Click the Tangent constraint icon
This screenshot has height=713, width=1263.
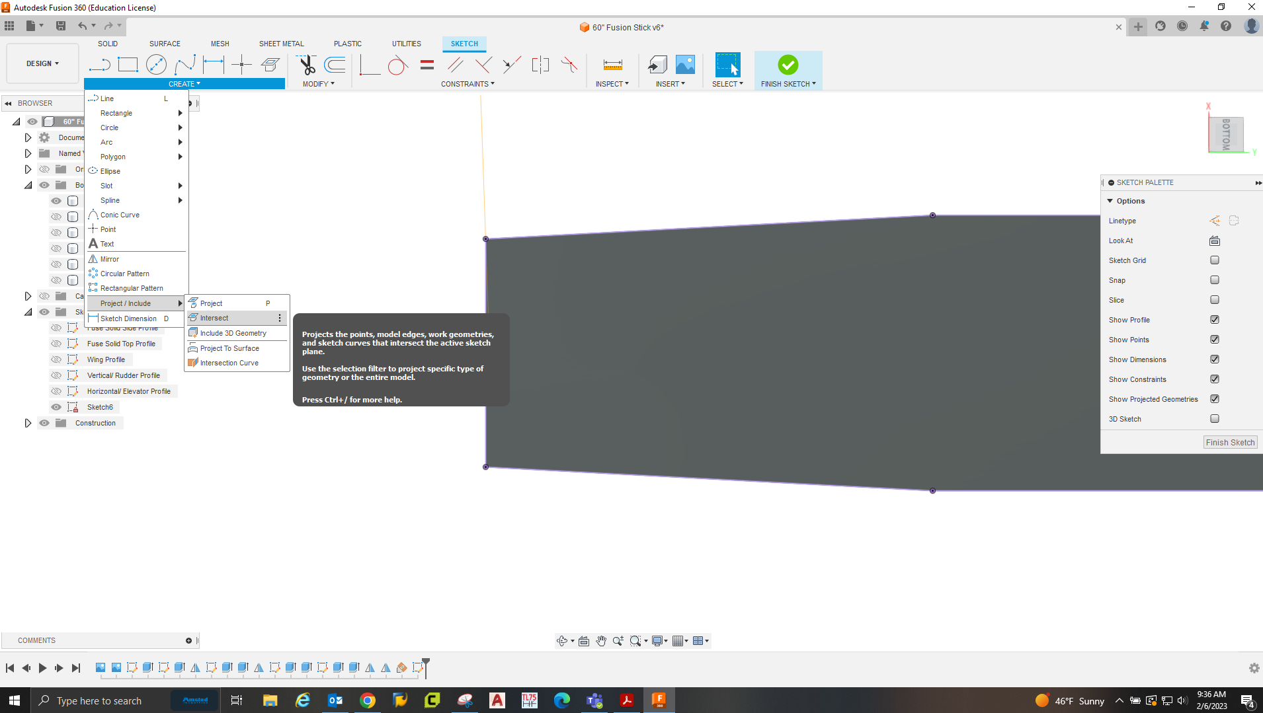click(x=397, y=65)
